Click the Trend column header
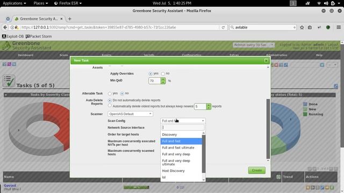 pyautogui.click(x=288, y=177)
